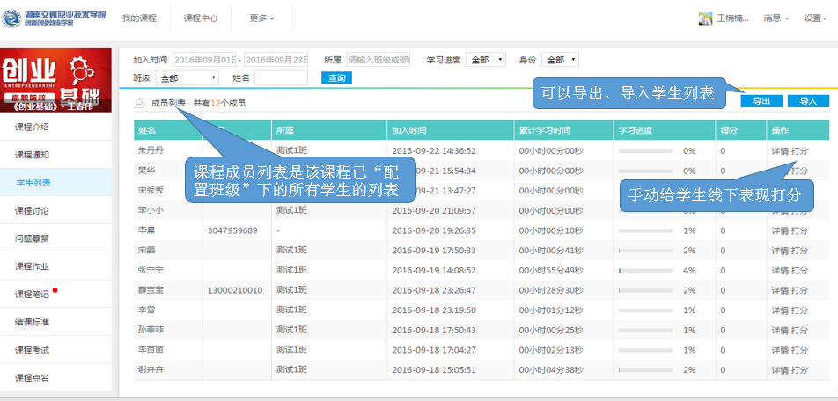Click 详情 link for student 张宁宁

tap(779, 270)
